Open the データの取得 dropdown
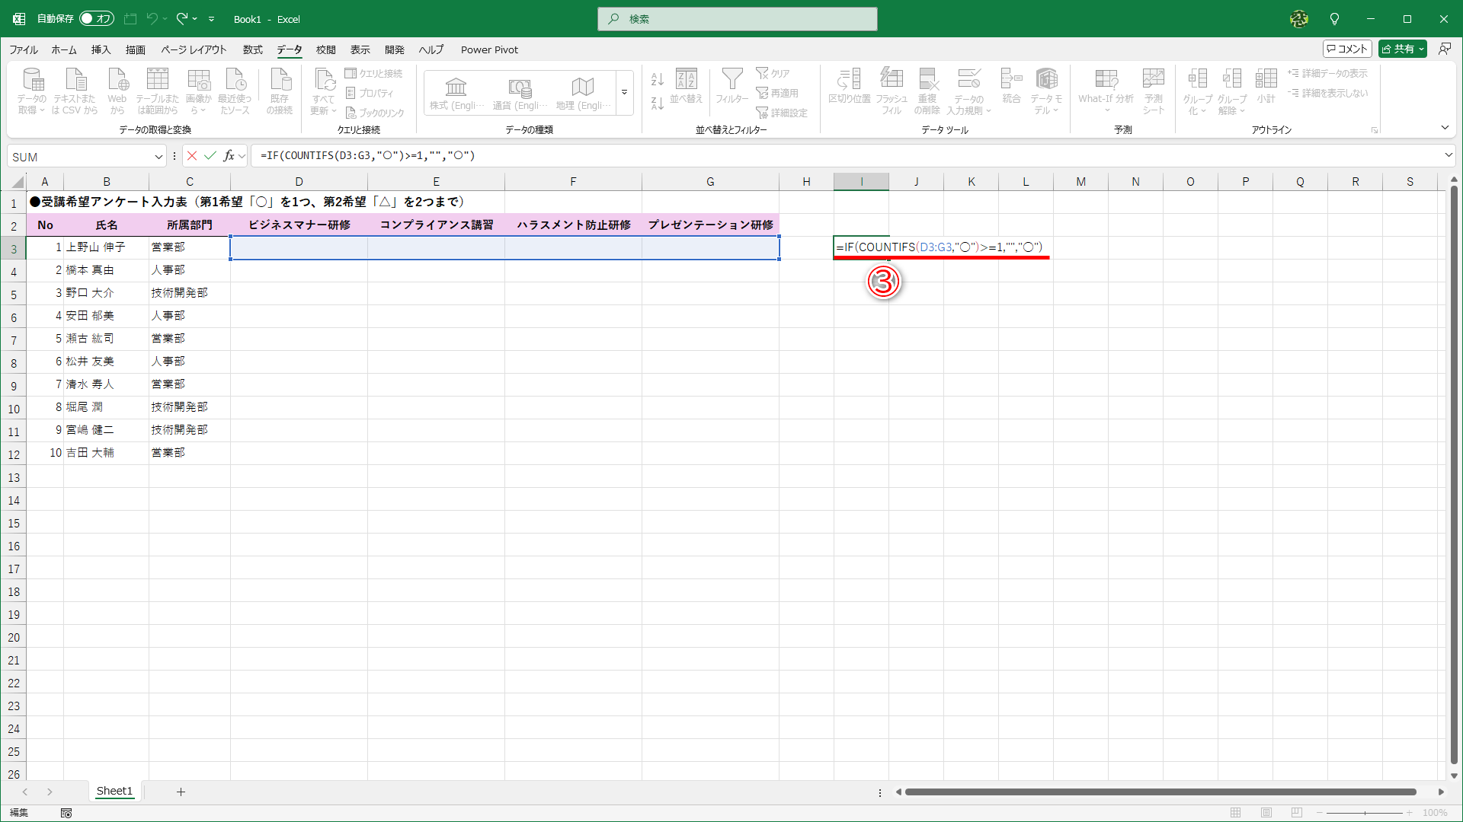This screenshot has width=1463, height=822. (x=32, y=90)
